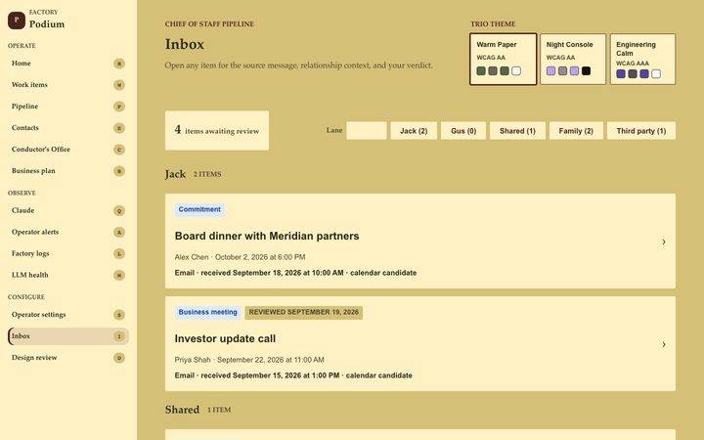The image size is (704, 440).
Task: Filter lane by Shared (1)
Action: click(517, 131)
